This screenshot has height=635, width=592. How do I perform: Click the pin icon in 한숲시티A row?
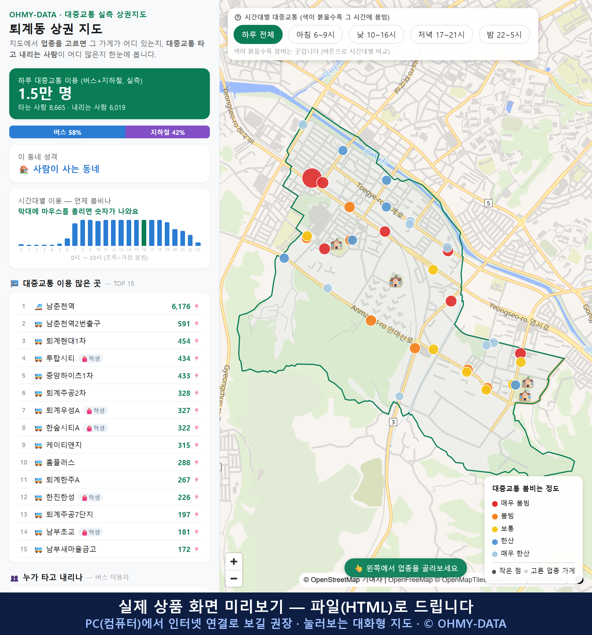[197, 428]
